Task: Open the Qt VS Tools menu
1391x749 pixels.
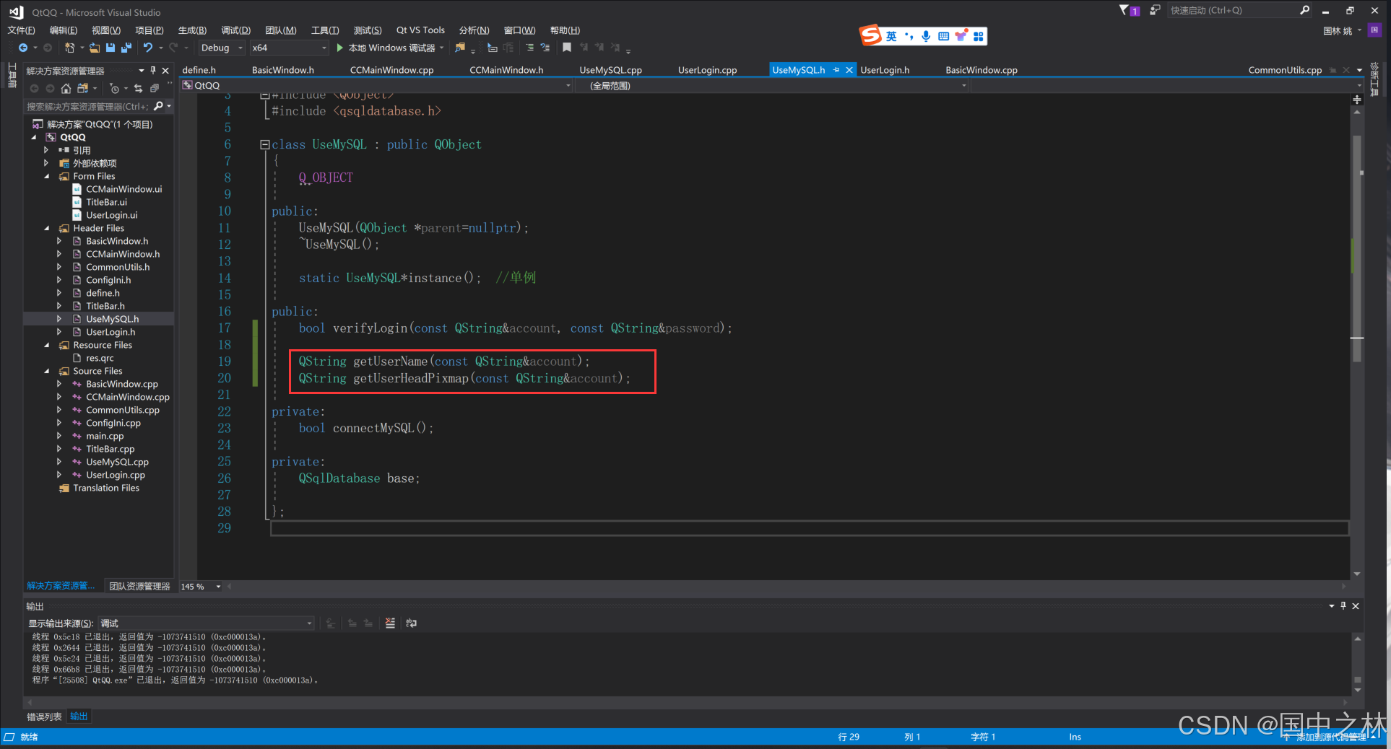Action: 420,30
